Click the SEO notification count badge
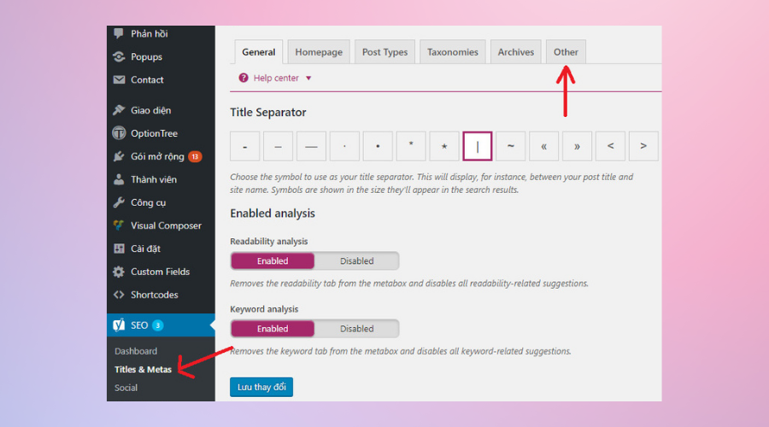The height and width of the screenshot is (427, 769). (157, 325)
